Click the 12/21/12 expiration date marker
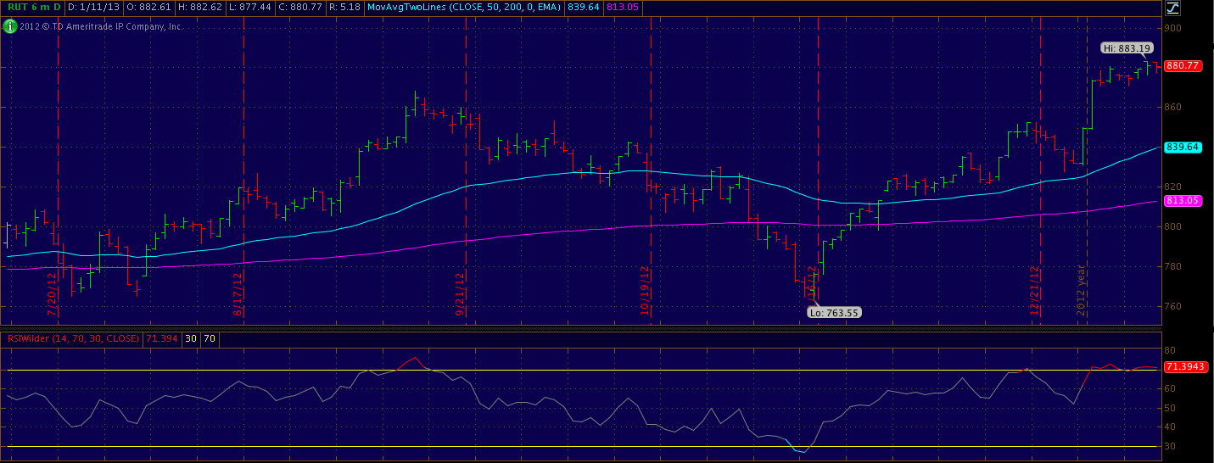The height and width of the screenshot is (463, 1214). 1035,291
